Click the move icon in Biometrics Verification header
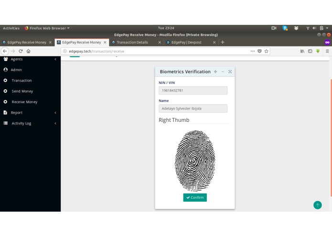This screenshot has height=236, width=332. click(x=215, y=72)
